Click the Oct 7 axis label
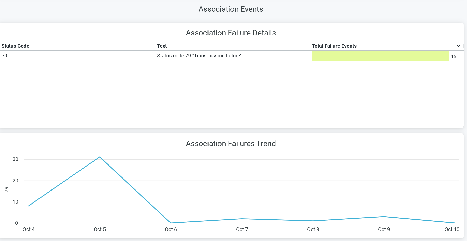The width and height of the screenshot is (467, 241). (242, 229)
